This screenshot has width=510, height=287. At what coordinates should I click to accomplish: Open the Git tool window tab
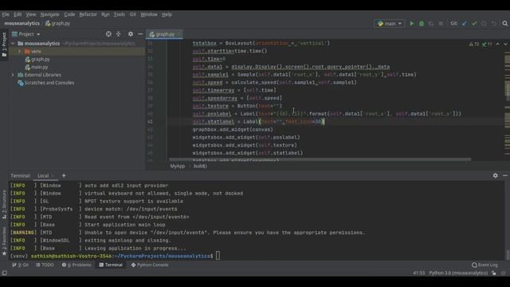click(20, 265)
